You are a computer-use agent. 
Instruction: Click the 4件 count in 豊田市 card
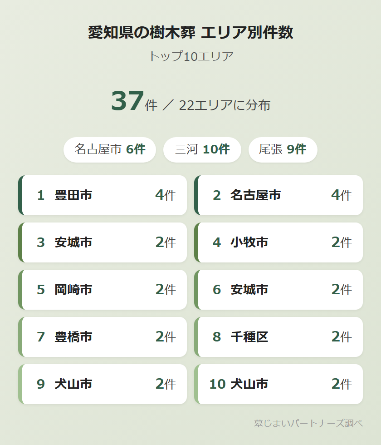point(165,195)
